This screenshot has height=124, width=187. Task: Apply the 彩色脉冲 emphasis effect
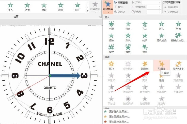128,66
